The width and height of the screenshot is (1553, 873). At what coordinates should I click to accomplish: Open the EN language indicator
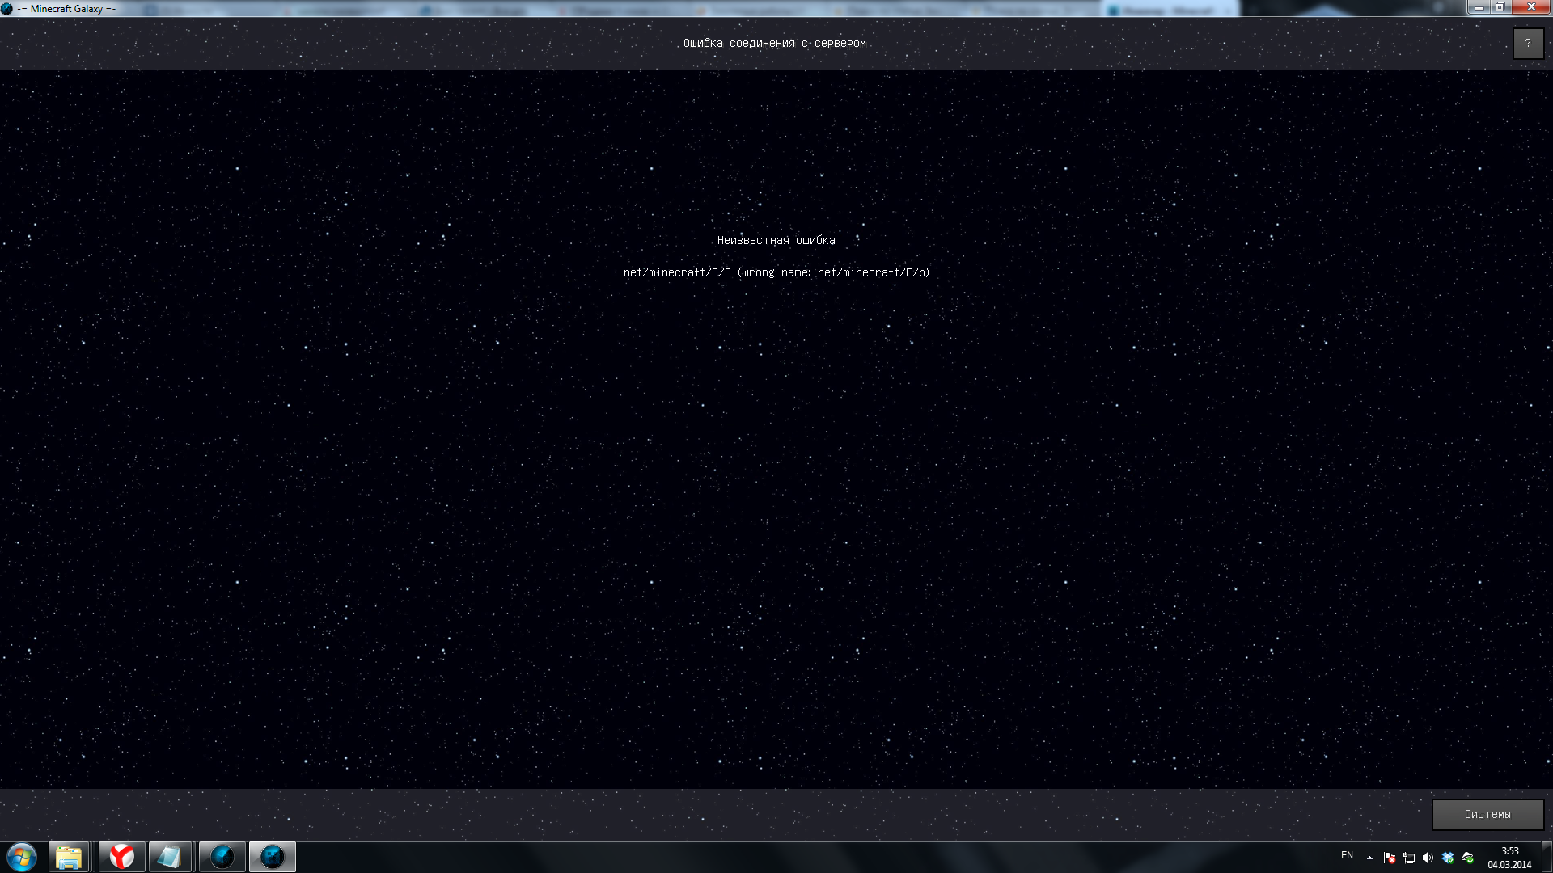[1347, 855]
